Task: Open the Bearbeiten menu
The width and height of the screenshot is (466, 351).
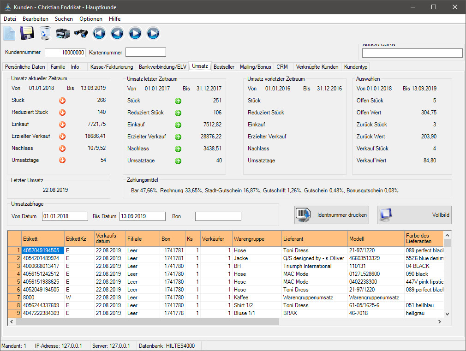Action: click(x=36, y=19)
